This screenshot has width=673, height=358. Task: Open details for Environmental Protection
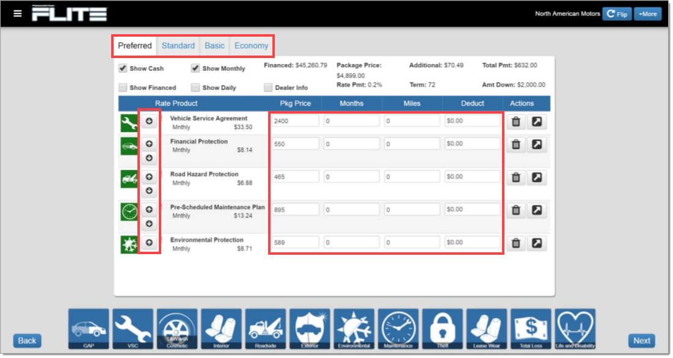tap(537, 243)
